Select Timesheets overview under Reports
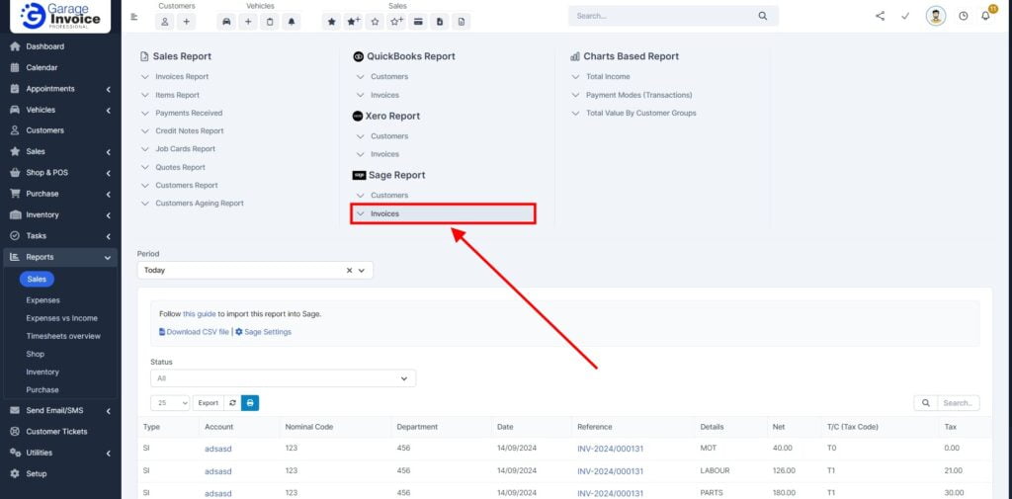Viewport: 1012px width, 499px height. click(63, 336)
